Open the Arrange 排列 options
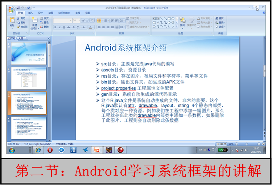The image size is (272, 185). tap(182, 22)
